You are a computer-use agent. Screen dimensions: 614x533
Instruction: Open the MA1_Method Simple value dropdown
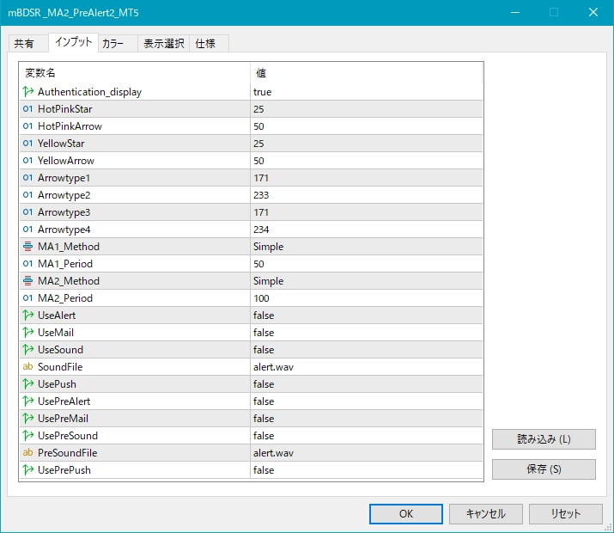click(x=366, y=247)
